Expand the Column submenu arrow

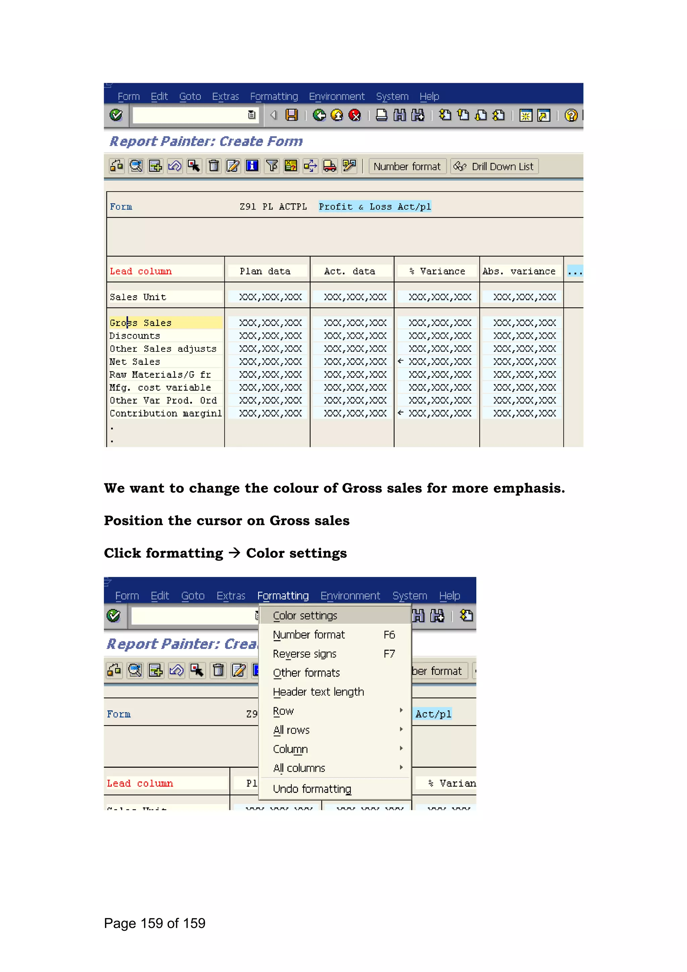pos(401,748)
